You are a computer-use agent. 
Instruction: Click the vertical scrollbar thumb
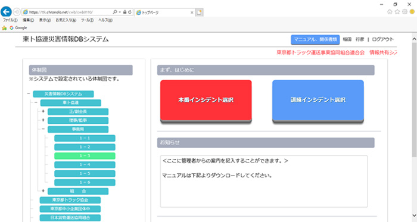pyautogui.click(x=414, y=99)
